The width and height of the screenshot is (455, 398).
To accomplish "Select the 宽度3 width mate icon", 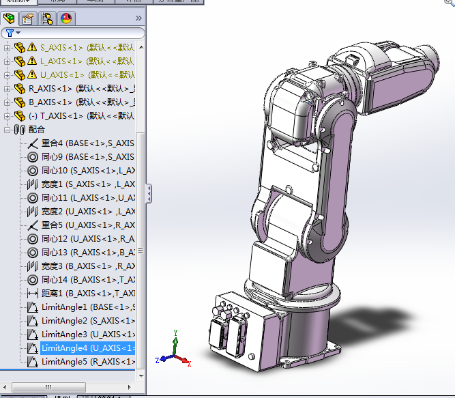I will (33, 266).
